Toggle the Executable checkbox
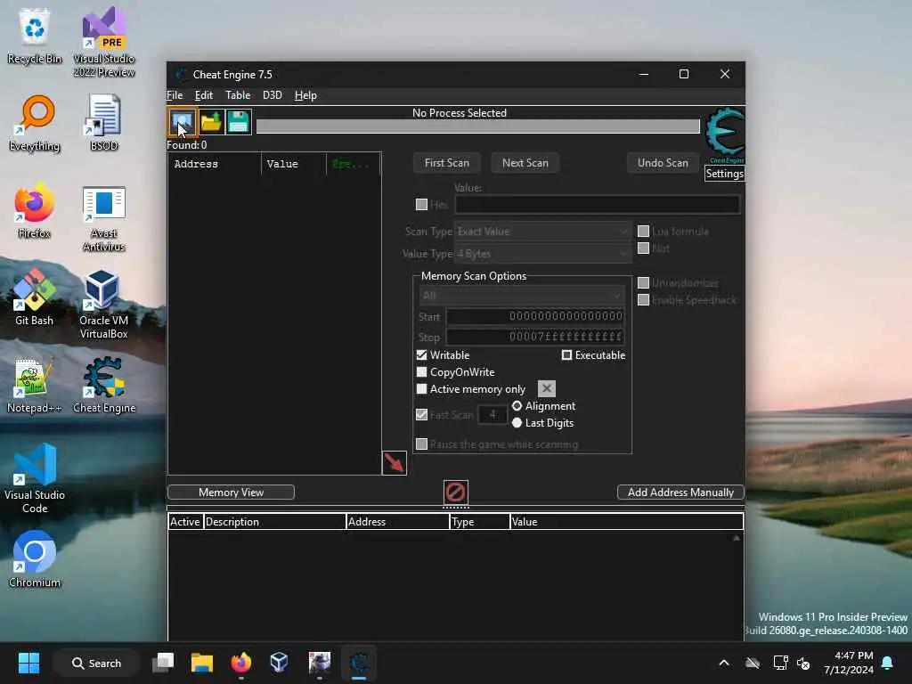 coord(566,354)
